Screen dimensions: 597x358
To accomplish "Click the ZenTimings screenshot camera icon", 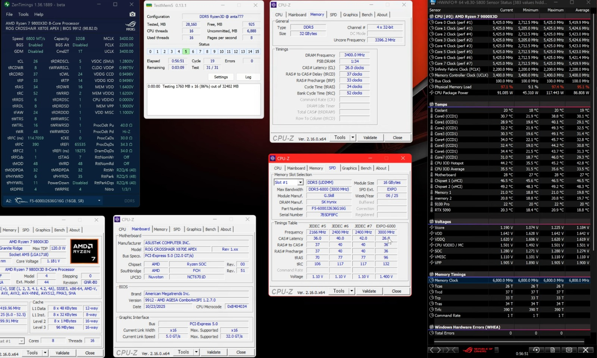I will point(132,14).
